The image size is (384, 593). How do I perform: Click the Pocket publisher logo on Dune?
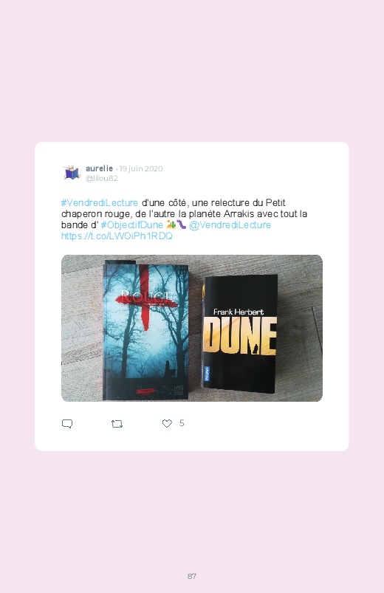click(207, 373)
